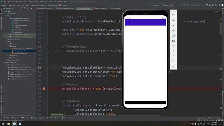
Task: Tap emulator Overview square button
Action: point(173,62)
